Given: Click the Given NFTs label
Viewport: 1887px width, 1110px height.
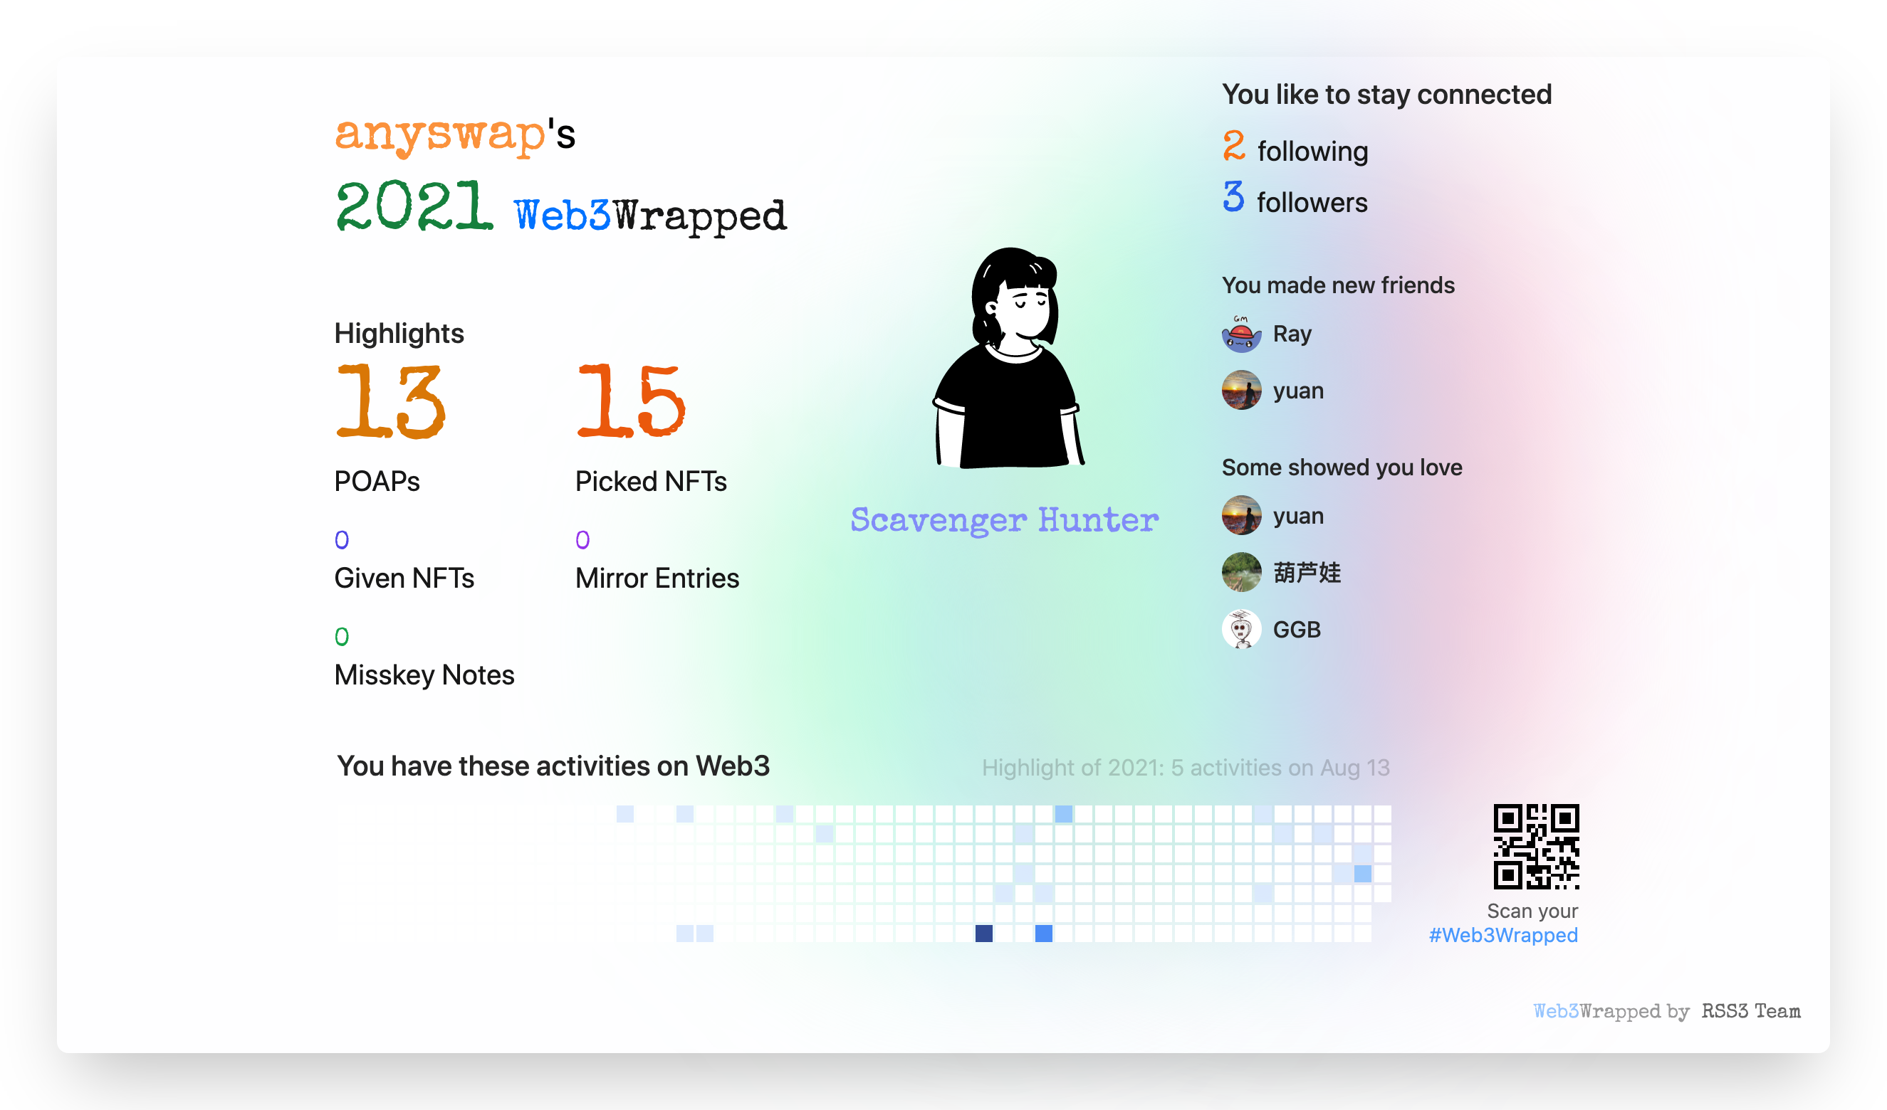Looking at the screenshot, I should [x=404, y=578].
